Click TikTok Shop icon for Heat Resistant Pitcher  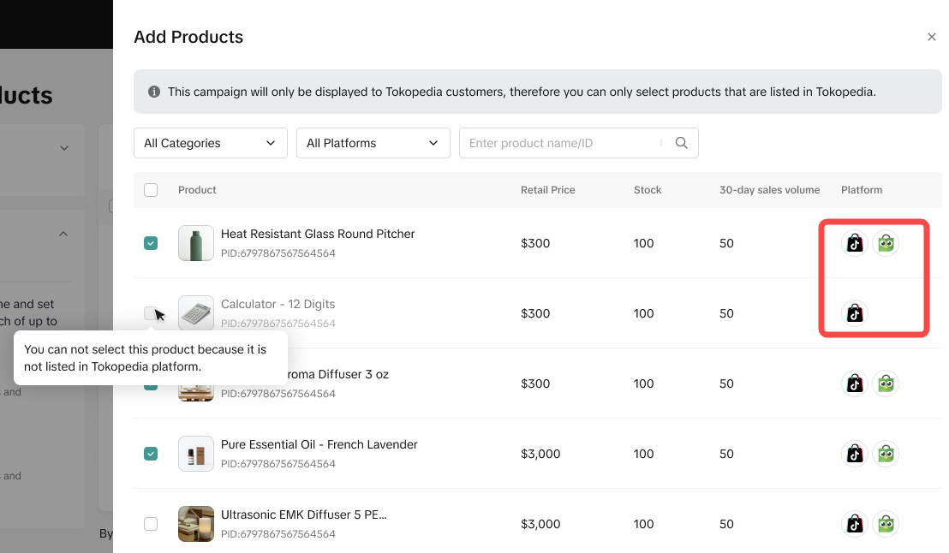coord(854,243)
